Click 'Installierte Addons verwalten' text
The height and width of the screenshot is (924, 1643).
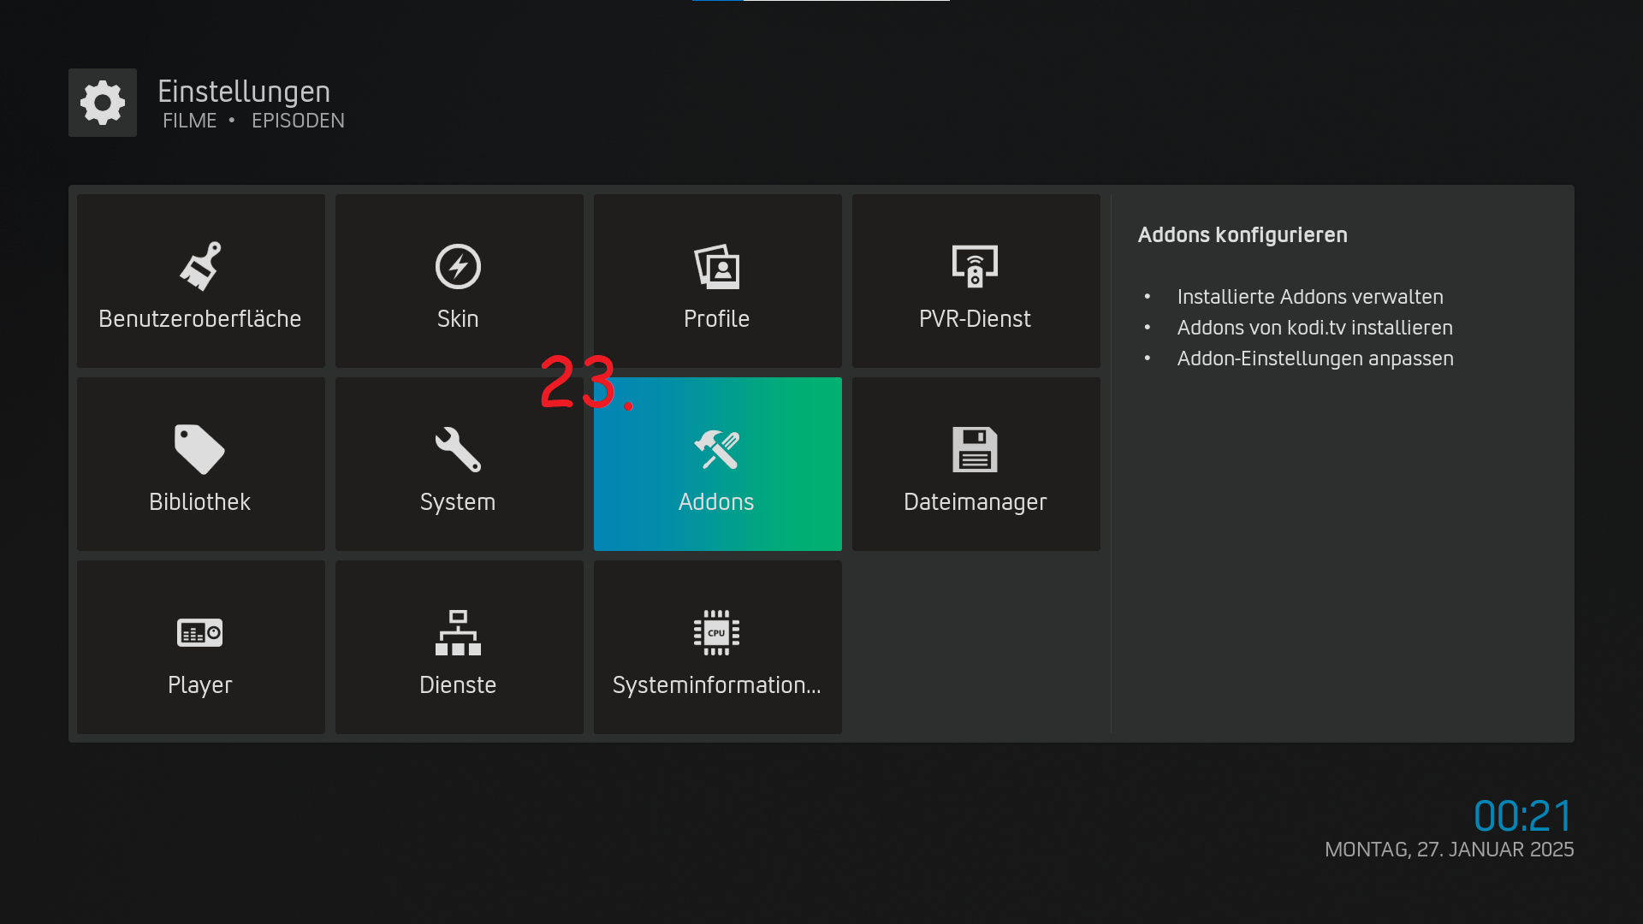tap(1310, 297)
